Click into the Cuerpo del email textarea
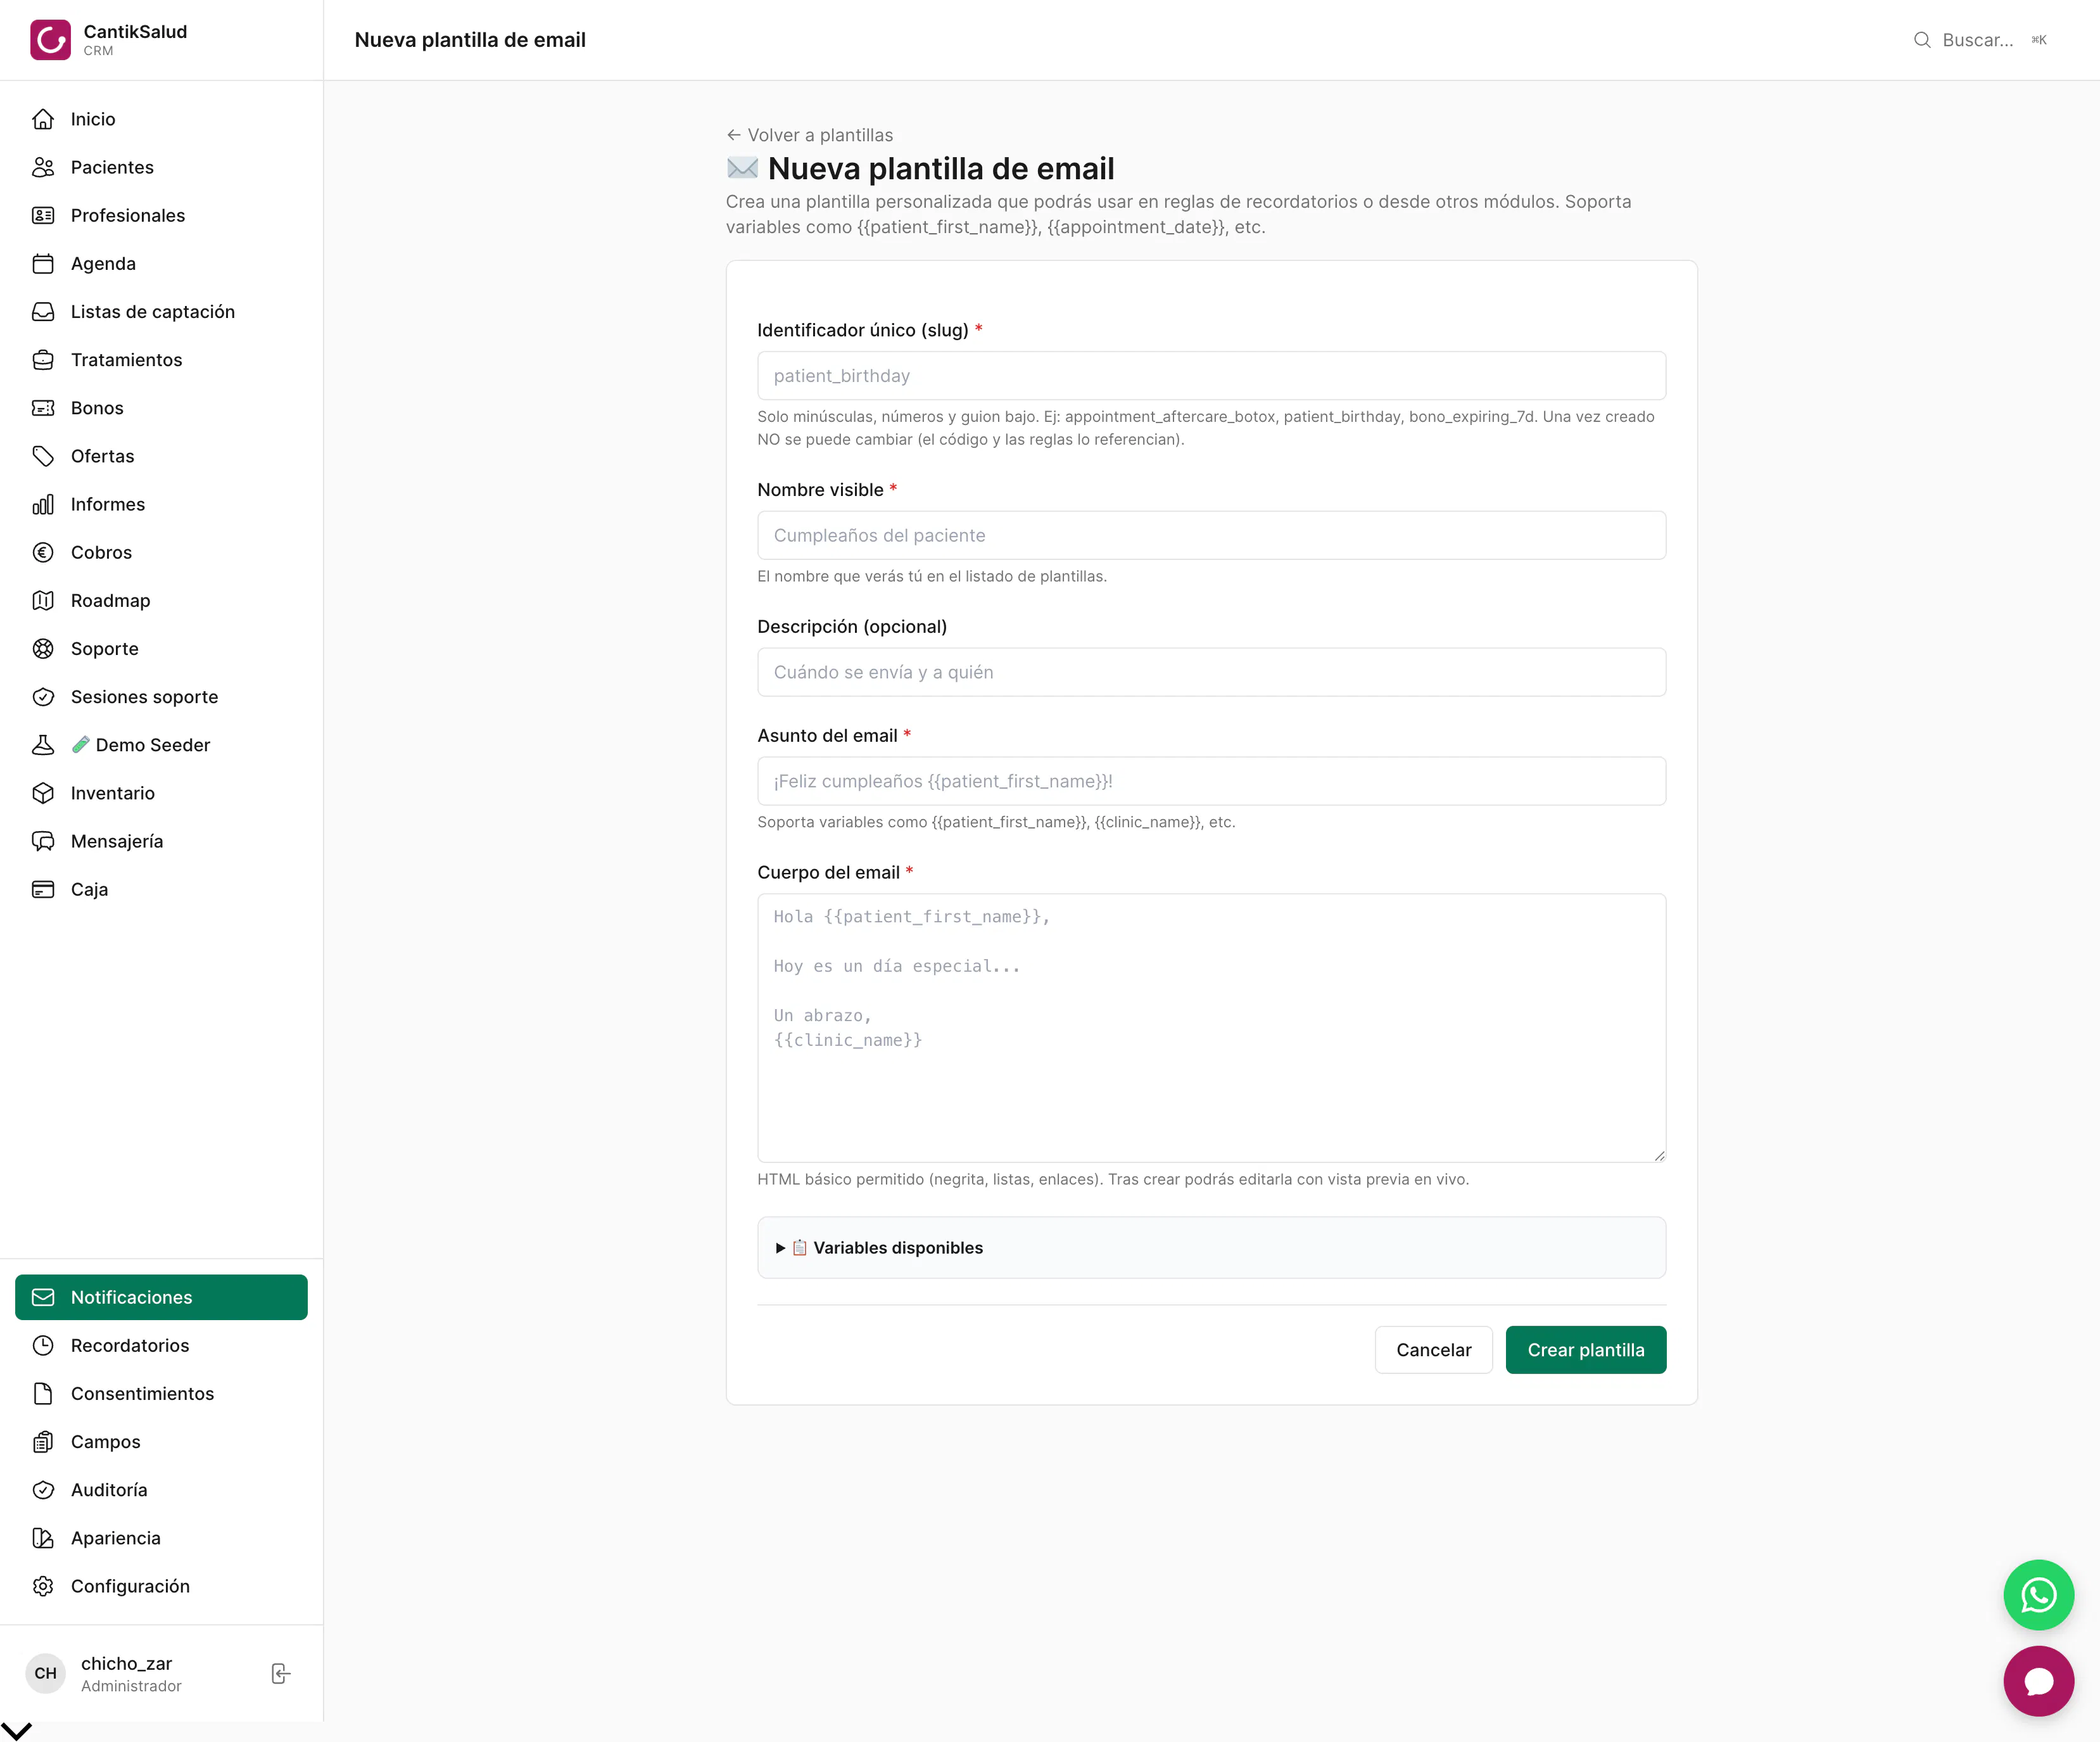Screen dimensions: 2100x1742 1211,1028
